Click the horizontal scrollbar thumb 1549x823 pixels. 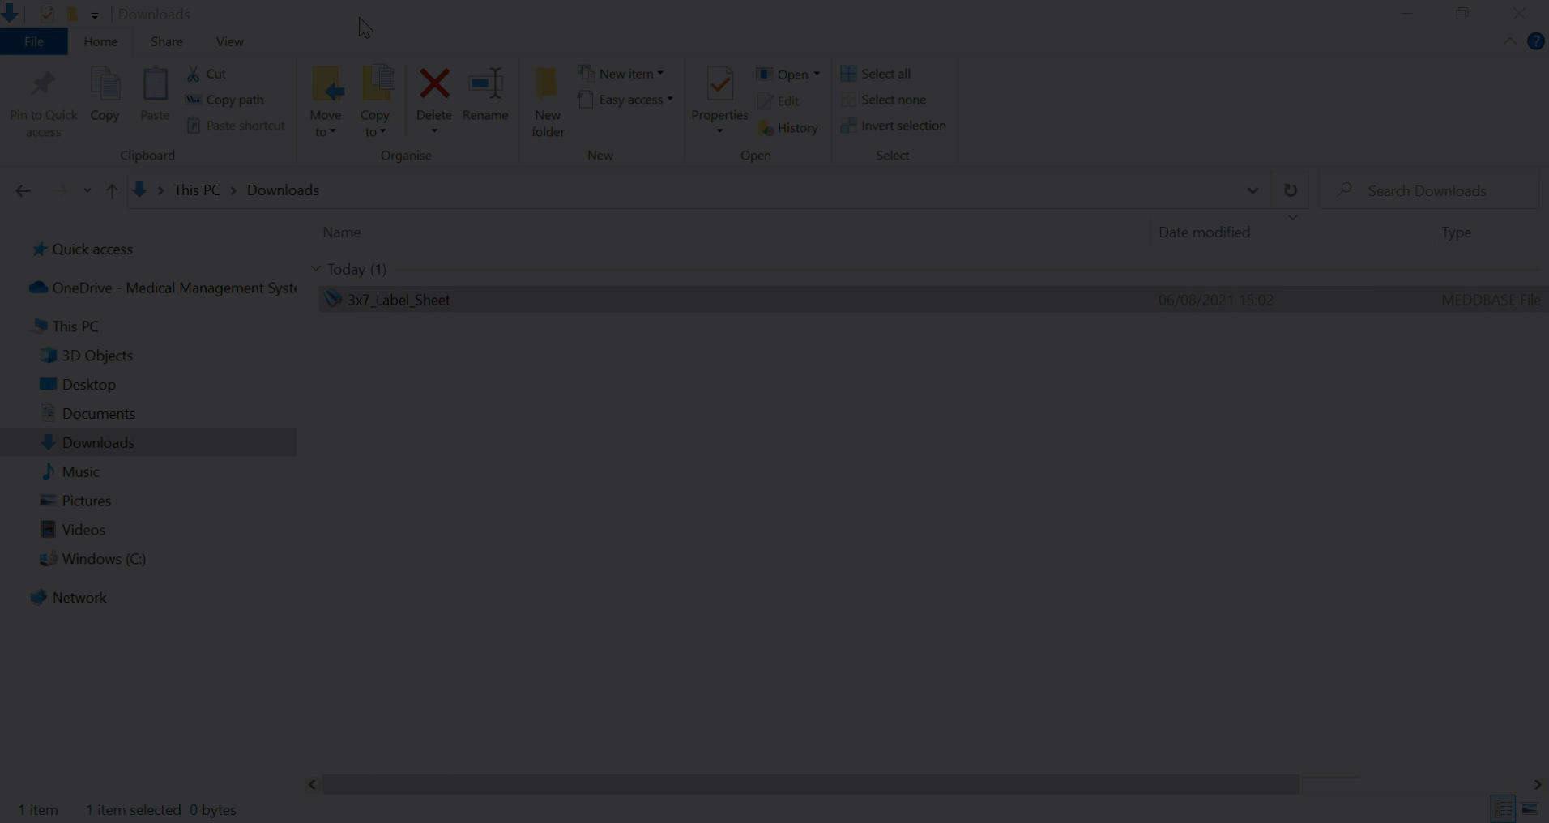811,784
